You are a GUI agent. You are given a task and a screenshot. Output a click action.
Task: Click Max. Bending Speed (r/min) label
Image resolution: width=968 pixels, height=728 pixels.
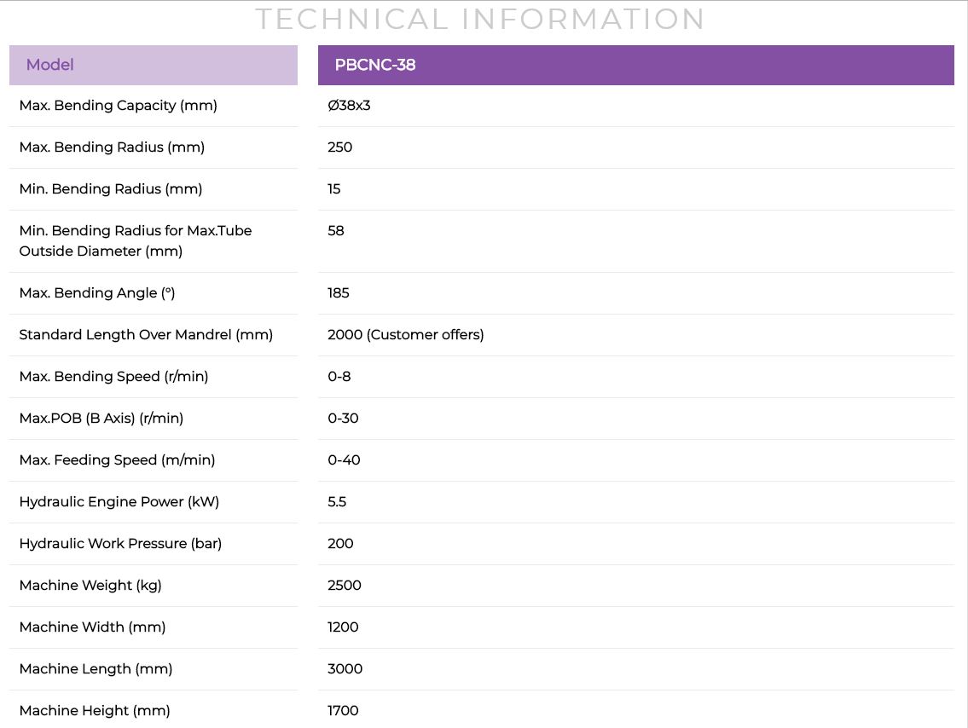(113, 376)
